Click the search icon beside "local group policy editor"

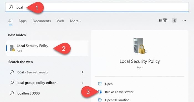[12, 82]
